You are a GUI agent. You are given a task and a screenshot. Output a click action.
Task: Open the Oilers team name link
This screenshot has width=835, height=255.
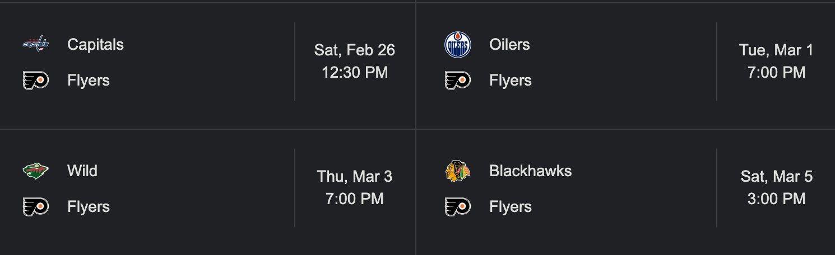pos(509,44)
